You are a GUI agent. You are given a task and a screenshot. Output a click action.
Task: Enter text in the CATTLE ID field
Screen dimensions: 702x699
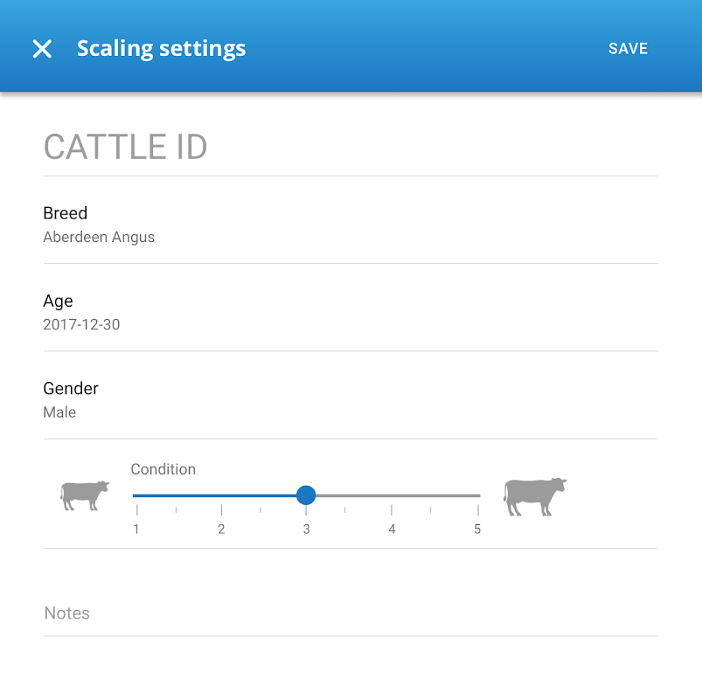350,147
